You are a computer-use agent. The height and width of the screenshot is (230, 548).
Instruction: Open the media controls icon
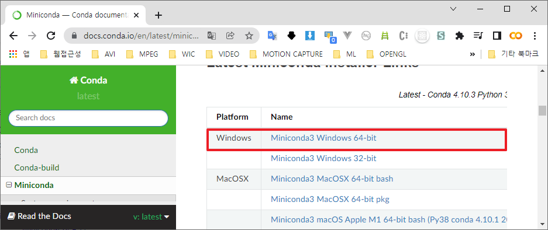coord(478,36)
